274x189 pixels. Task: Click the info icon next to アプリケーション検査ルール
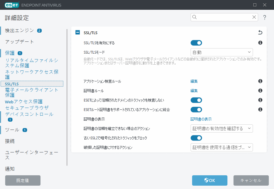[260, 81]
